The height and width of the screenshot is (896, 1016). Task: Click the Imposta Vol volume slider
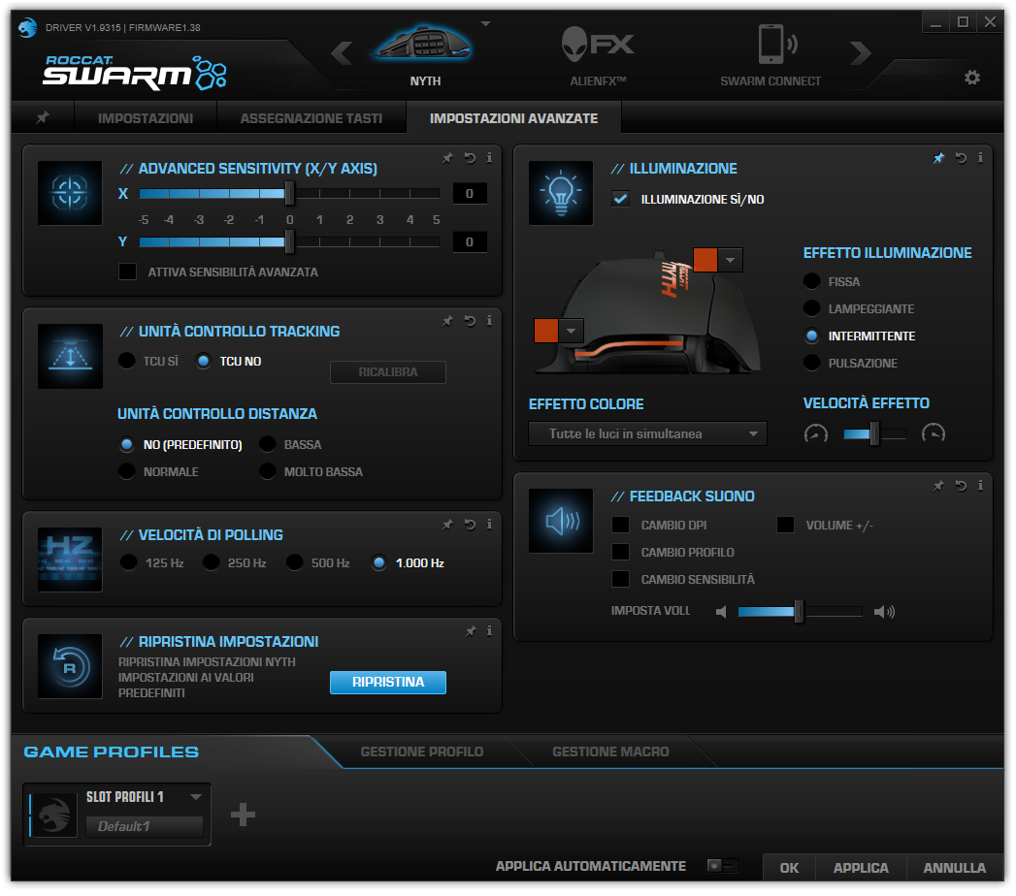click(x=800, y=612)
